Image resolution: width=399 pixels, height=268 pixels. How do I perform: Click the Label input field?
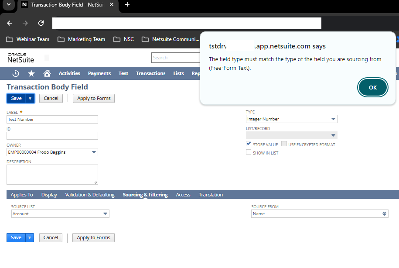52,120
